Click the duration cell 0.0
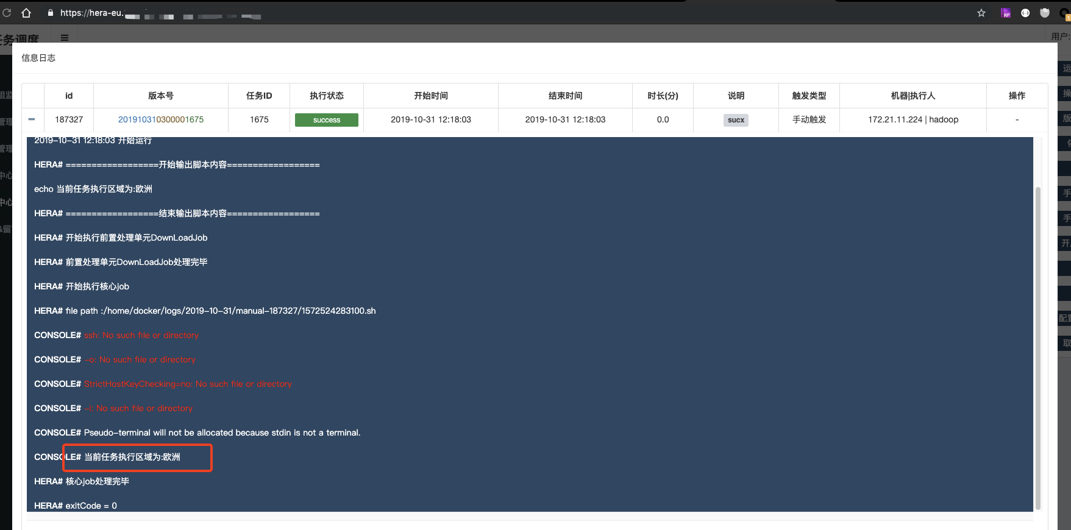The height and width of the screenshot is (530, 1071). coord(663,119)
